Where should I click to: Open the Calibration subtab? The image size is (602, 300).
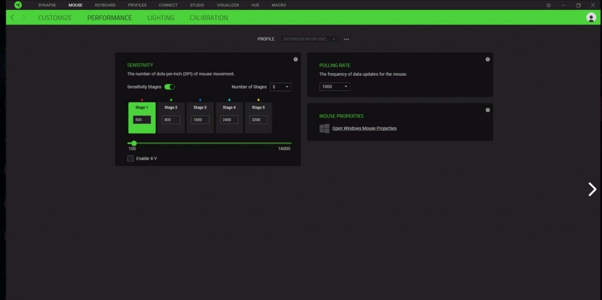coord(209,18)
